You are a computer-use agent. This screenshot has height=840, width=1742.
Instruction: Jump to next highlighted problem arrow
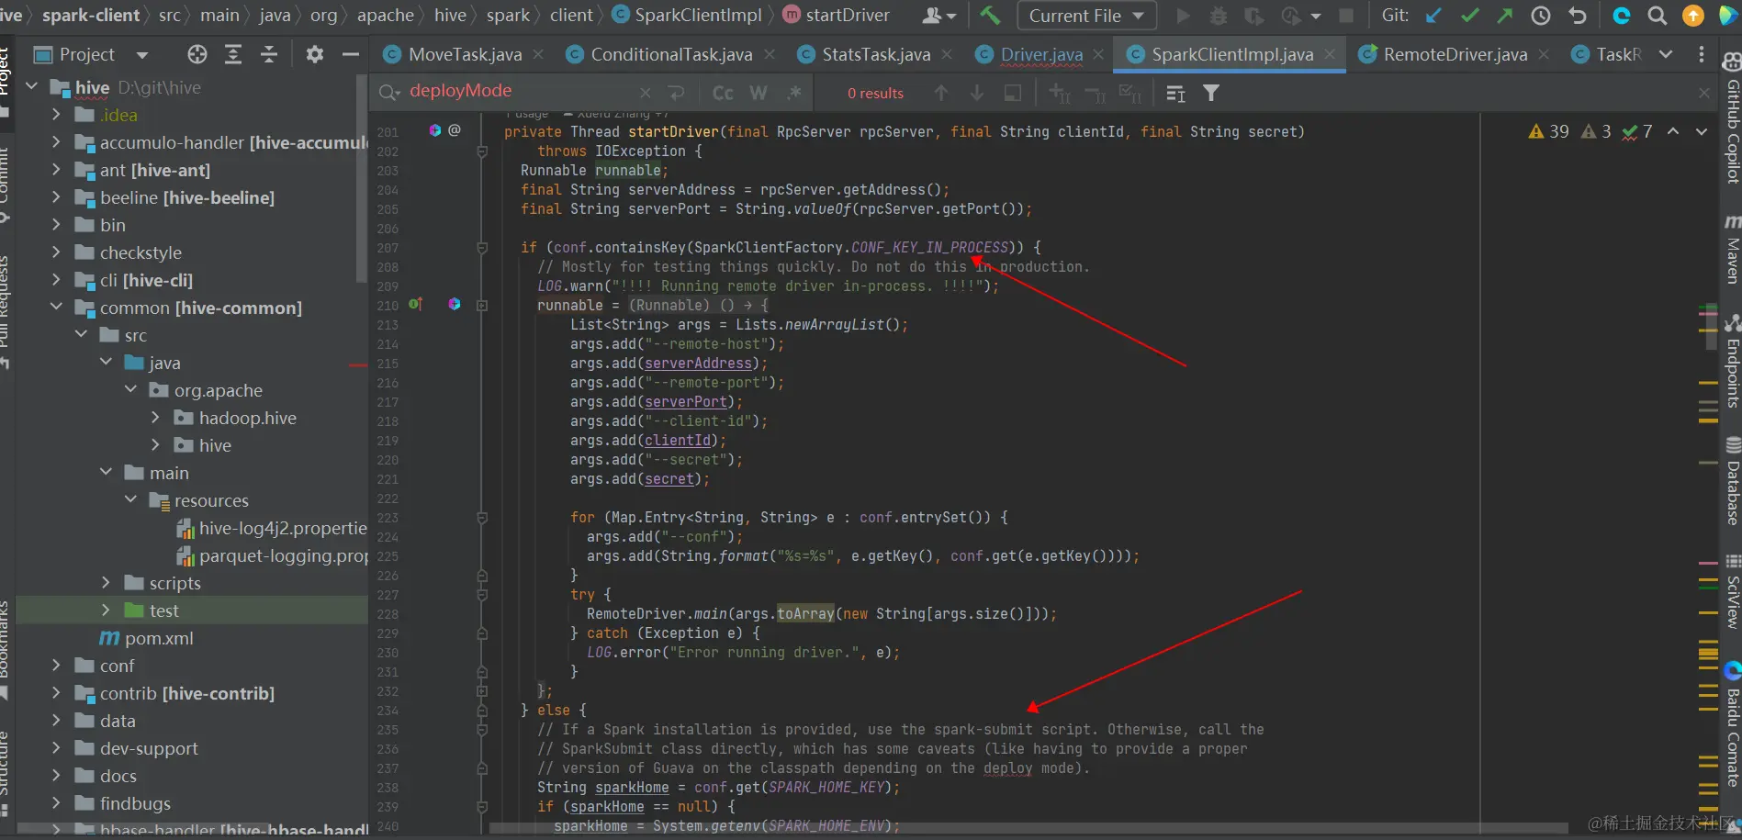(x=1702, y=131)
